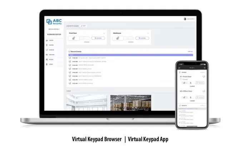The height and width of the screenshot is (149, 241).
Task: Click Edit beside Favorite Doors
Action: 83,26
